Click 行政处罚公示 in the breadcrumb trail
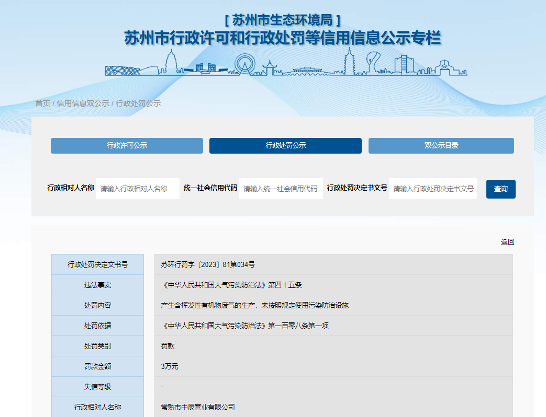 tap(138, 103)
